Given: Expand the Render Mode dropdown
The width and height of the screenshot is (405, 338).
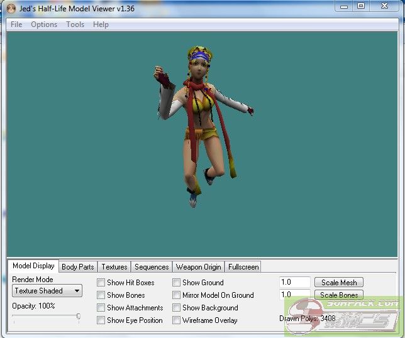Looking at the screenshot, I should pos(47,291).
